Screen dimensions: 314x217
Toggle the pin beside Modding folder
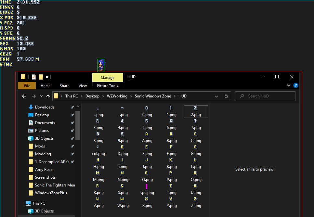(x=72, y=154)
